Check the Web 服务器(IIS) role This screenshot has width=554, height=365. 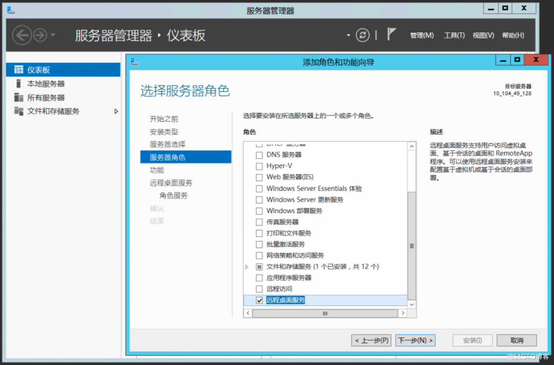pyautogui.click(x=259, y=177)
